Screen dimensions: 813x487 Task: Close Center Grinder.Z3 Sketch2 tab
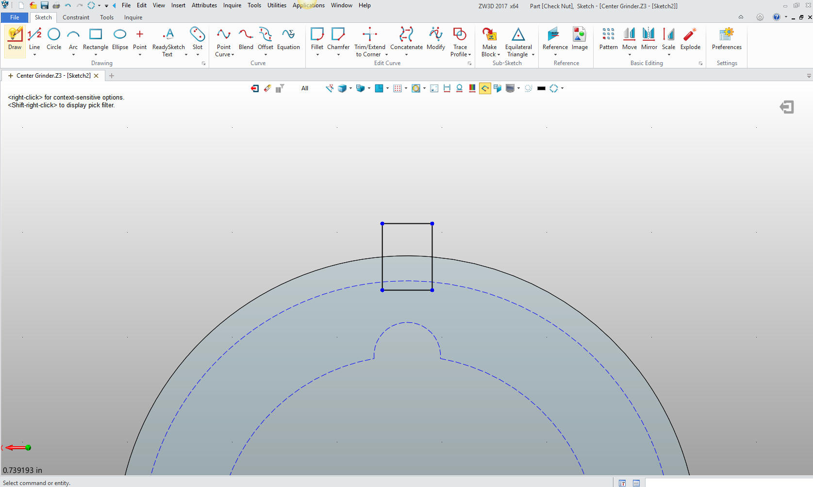click(x=96, y=76)
